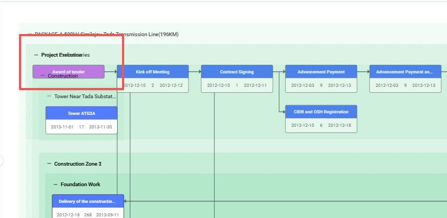Click the truncated Advancement Payment an... node
Viewport: 447px width, 218px height.
click(x=404, y=72)
